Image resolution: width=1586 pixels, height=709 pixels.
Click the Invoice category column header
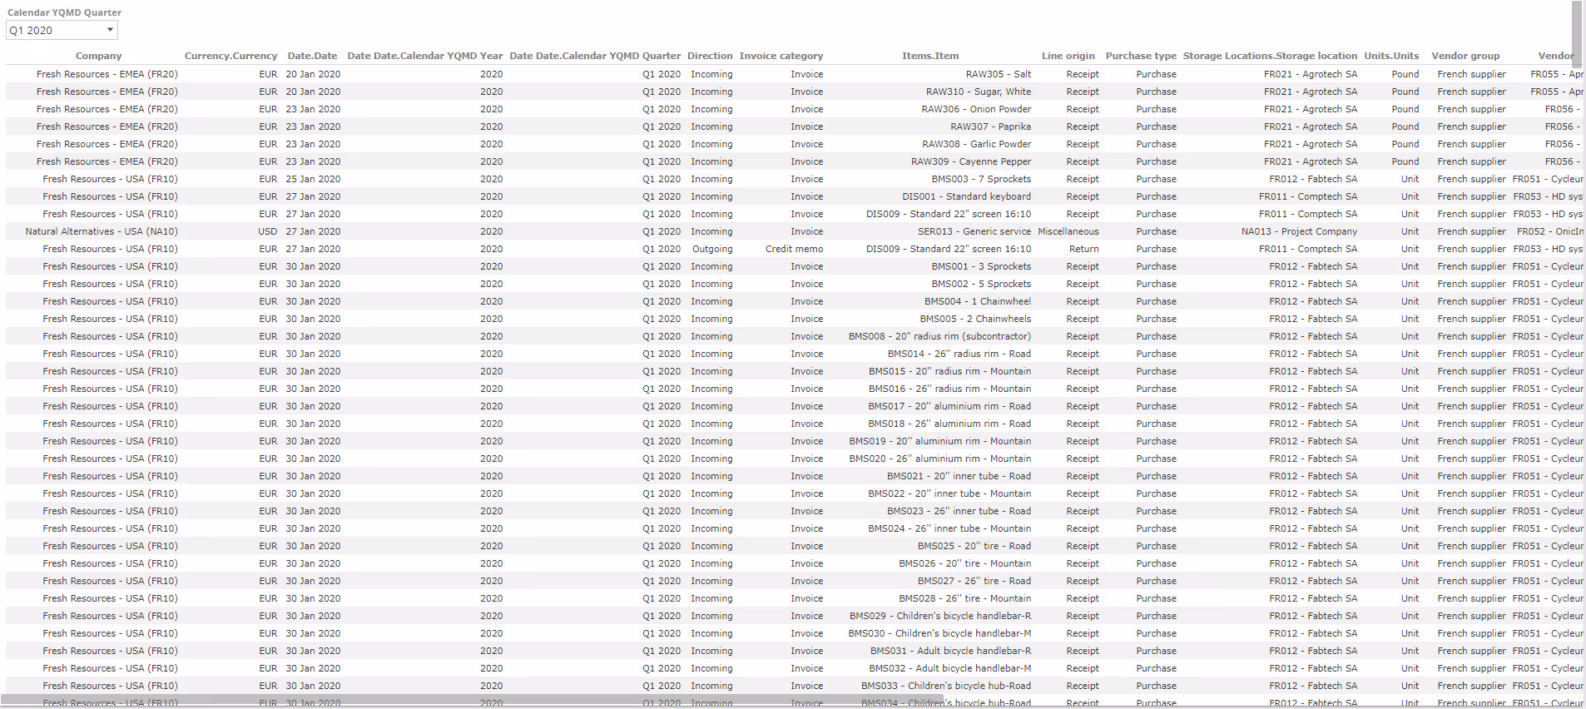[781, 56]
